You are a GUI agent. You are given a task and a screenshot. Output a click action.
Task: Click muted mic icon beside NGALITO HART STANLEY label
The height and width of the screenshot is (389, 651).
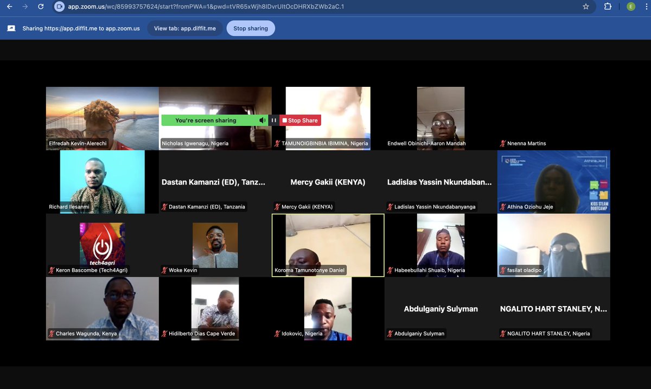click(503, 334)
